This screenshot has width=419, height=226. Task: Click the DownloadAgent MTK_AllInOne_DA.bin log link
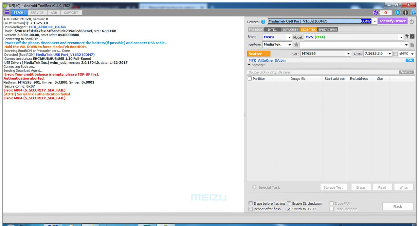point(47,27)
